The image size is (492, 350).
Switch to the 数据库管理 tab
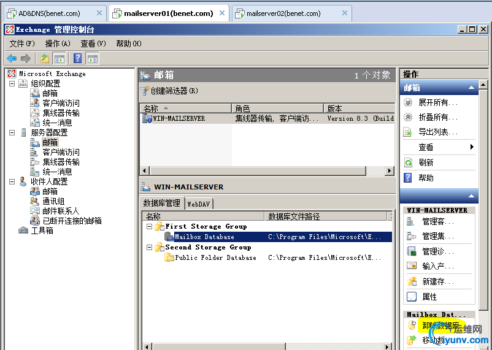click(x=161, y=204)
